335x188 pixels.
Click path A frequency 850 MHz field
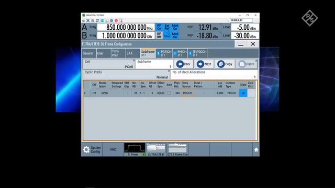click(x=126, y=27)
